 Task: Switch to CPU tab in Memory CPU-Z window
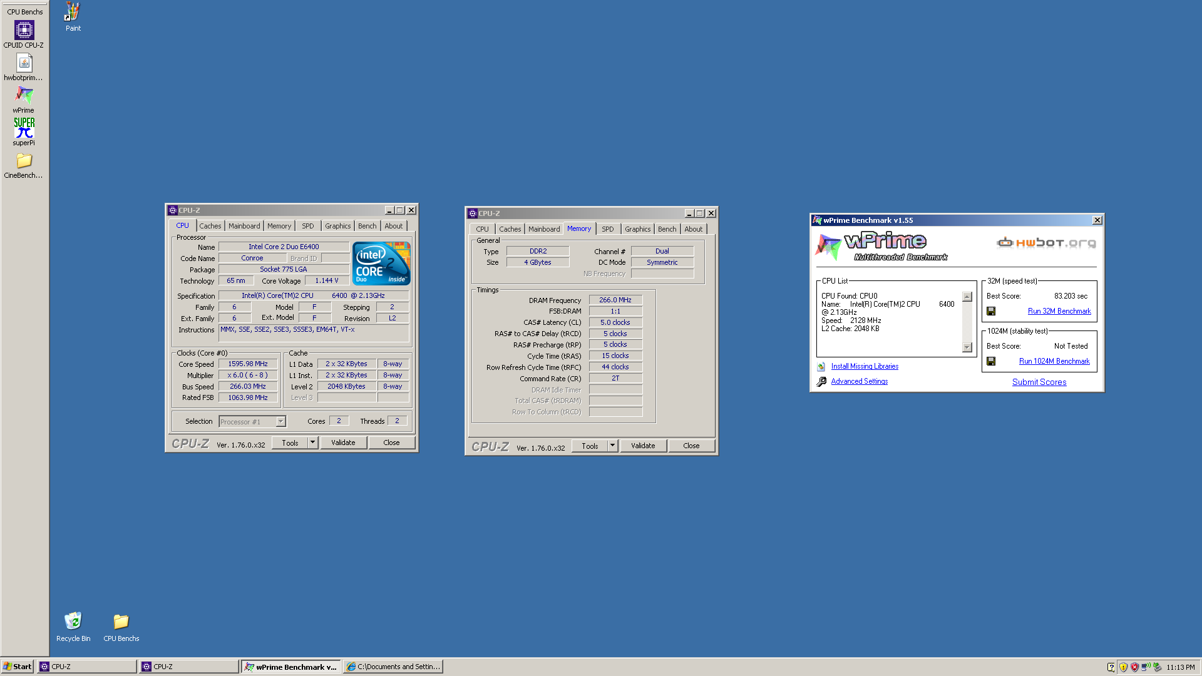[482, 229]
